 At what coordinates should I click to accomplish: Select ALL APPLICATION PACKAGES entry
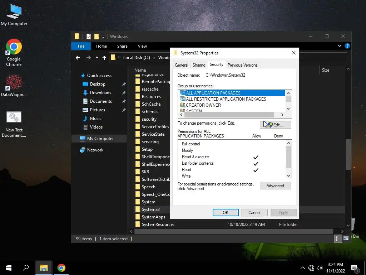tap(232, 93)
